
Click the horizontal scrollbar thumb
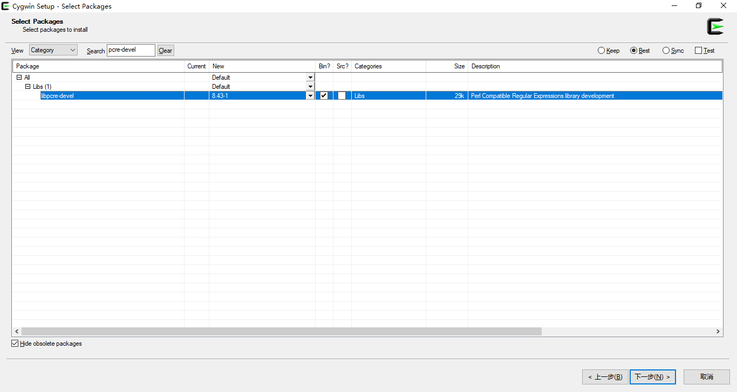coord(281,332)
